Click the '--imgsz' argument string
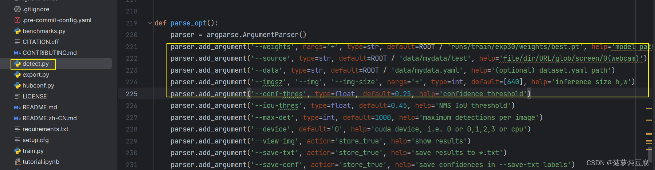The height and width of the screenshot is (170, 655). pyautogui.click(x=269, y=82)
